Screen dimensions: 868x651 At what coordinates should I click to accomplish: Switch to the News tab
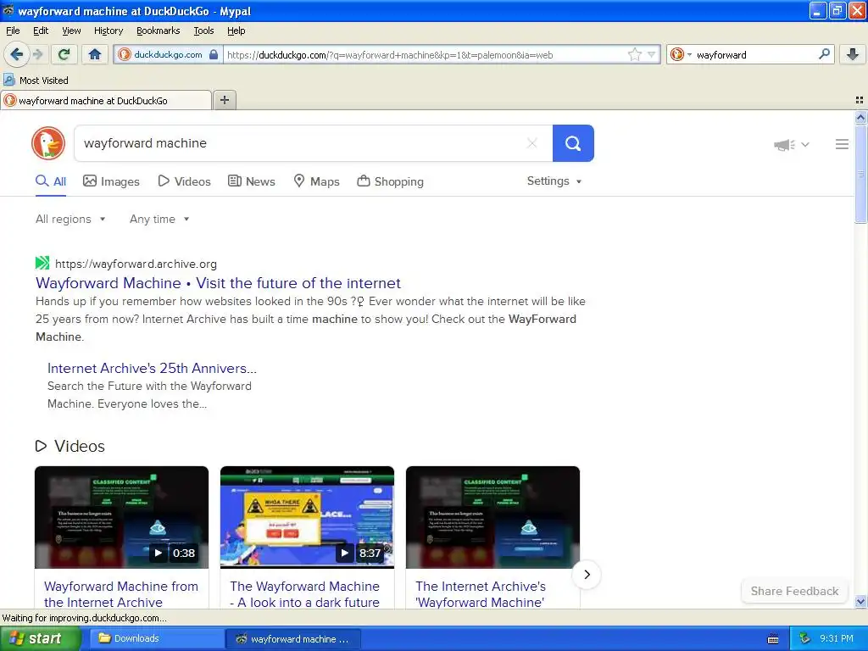252,181
